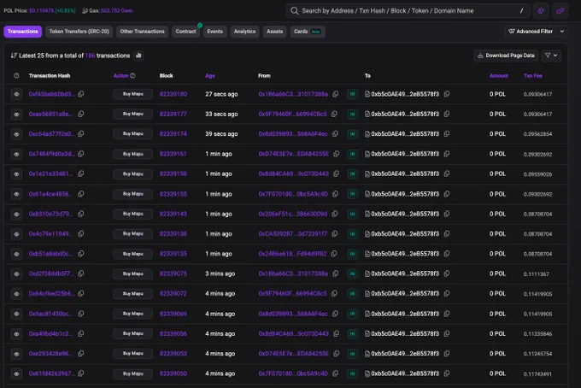The height and width of the screenshot is (388, 581).
Task: Preview transaction 0xc64ad77f2a0 with eye icon
Action: coord(16,134)
